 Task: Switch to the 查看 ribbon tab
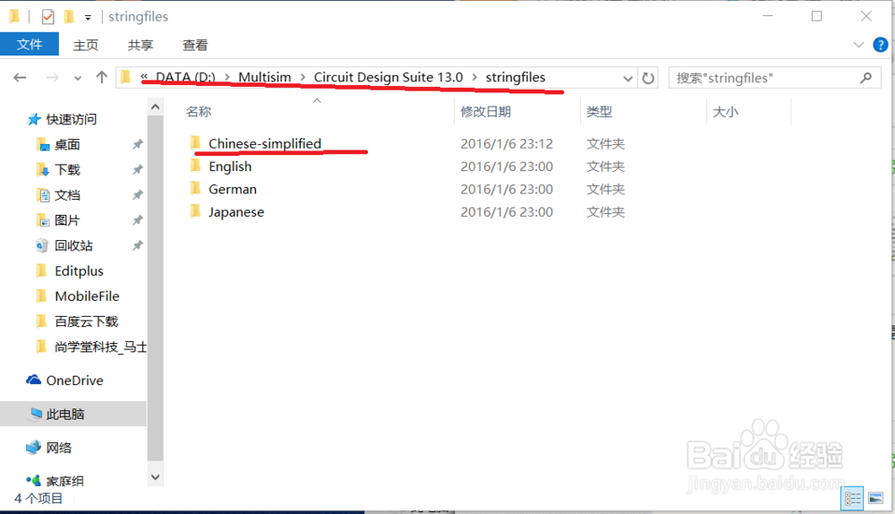195,45
